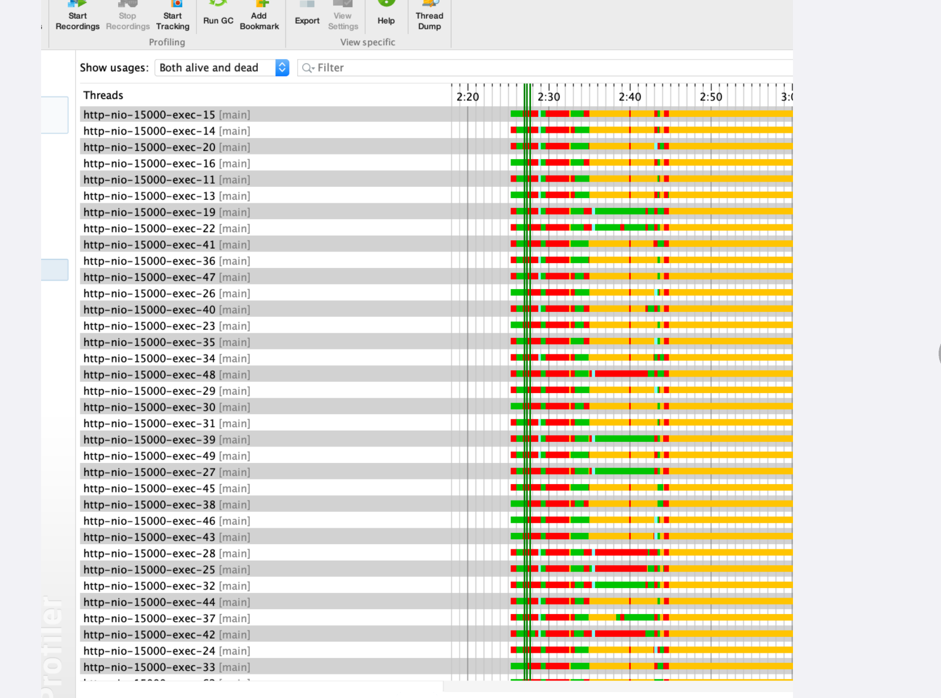Click the 2:40 timeline mark
The height and width of the screenshot is (698, 941).
pyautogui.click(x=630, y=97)
